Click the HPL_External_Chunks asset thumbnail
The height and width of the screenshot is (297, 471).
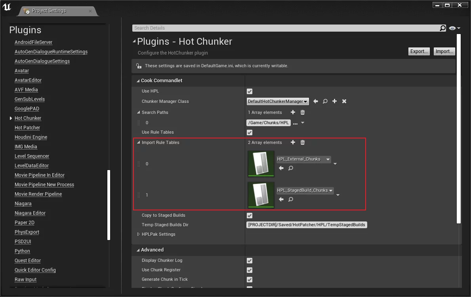pyautogui.click(x=261, y=163)
